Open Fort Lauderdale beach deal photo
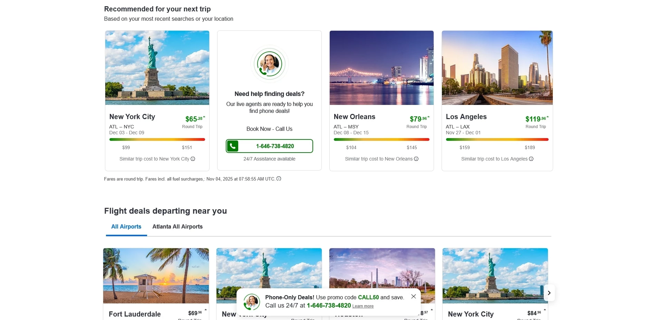 (x=156, y=275)
